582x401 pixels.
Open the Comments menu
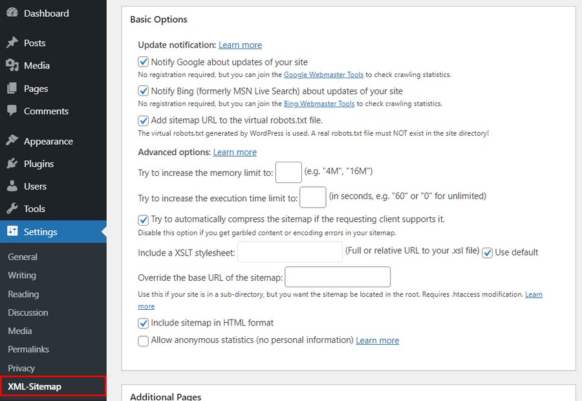click(46, 111)
